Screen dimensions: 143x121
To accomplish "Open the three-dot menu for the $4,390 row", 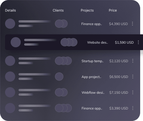I will pyautogui.click(x=132, y=24).
